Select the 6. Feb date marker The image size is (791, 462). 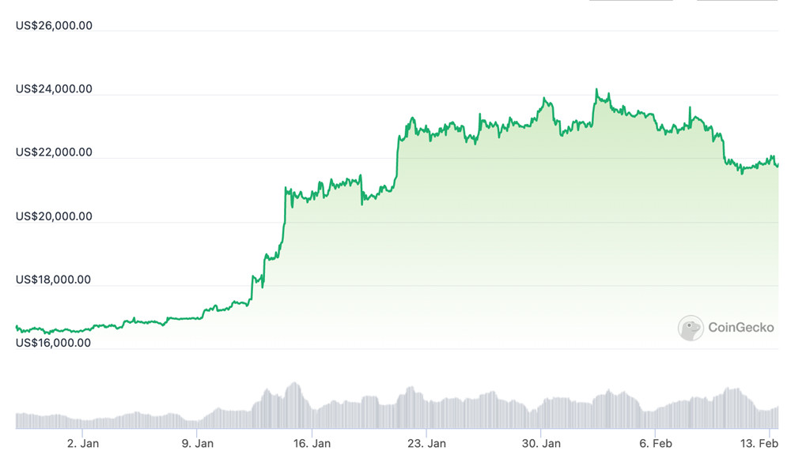[x=655, y=444]
